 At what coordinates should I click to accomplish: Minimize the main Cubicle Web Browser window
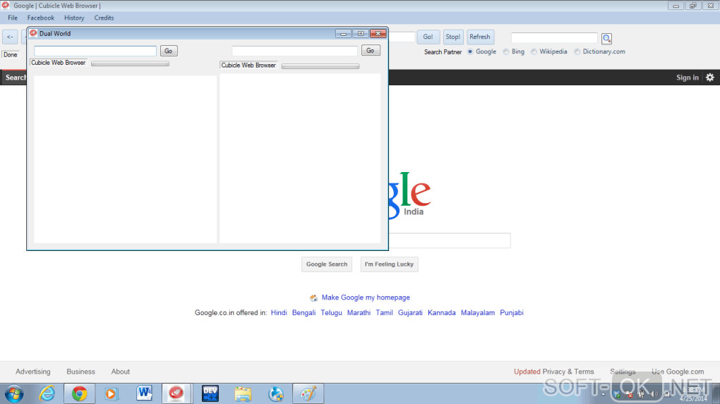coord(676,6)
